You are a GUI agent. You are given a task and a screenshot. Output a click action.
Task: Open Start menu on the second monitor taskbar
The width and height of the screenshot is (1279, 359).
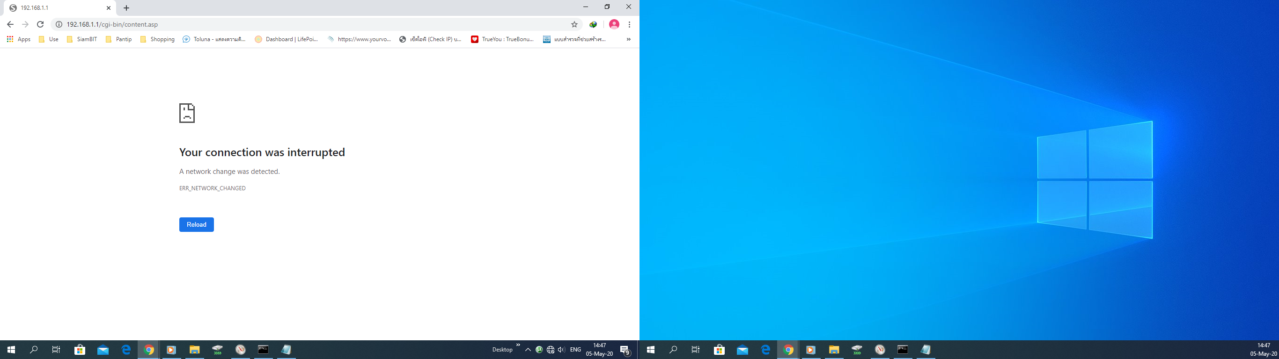click(650, 350)
